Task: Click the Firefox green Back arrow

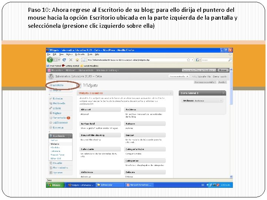Action: 50,60
